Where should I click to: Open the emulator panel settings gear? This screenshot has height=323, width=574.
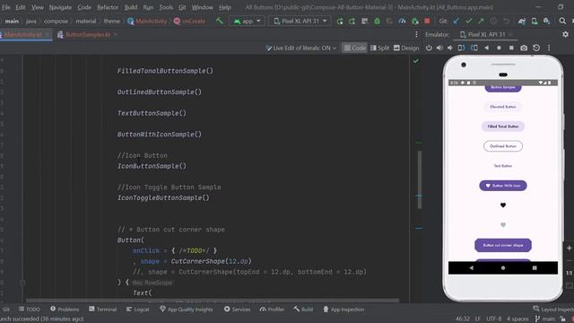click(565, 34)
